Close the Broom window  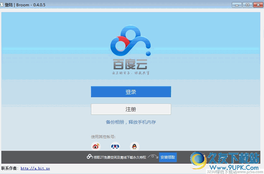click(x=258, y=5)
